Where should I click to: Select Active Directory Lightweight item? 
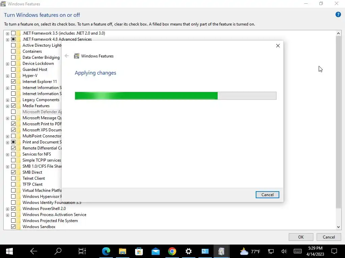[42, 45]
